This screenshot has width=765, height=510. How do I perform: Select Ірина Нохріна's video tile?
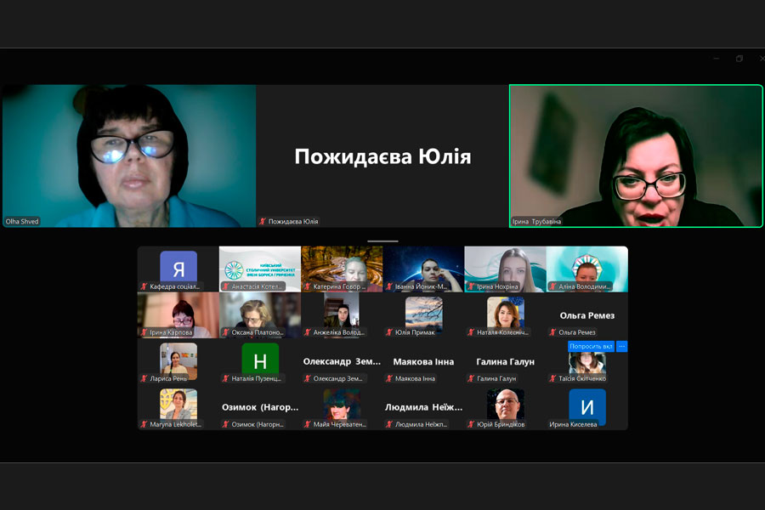tap(506, 269)
